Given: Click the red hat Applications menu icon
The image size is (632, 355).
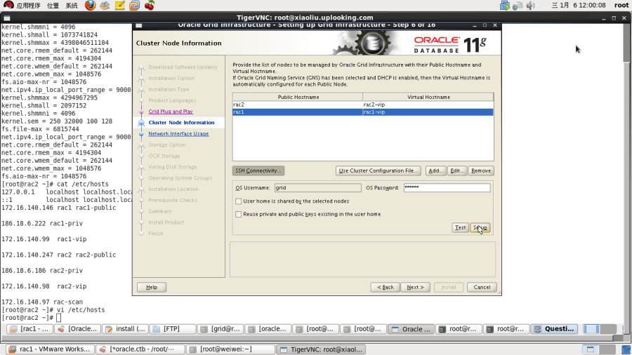Looking at the screenshot, I should tap(8, 5).
